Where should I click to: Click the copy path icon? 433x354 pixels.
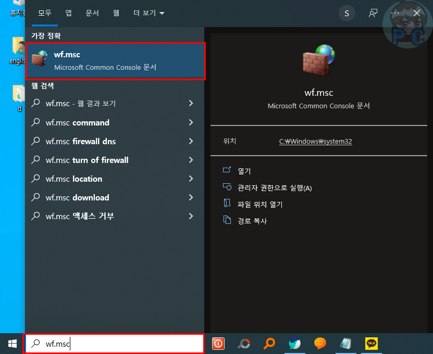pos(227,220)
